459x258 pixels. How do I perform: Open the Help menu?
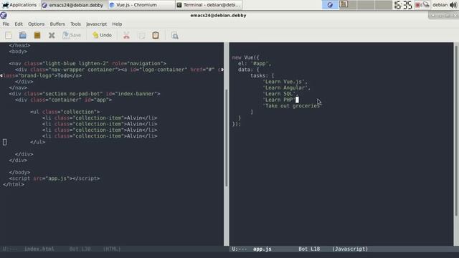tap(117, 24)
